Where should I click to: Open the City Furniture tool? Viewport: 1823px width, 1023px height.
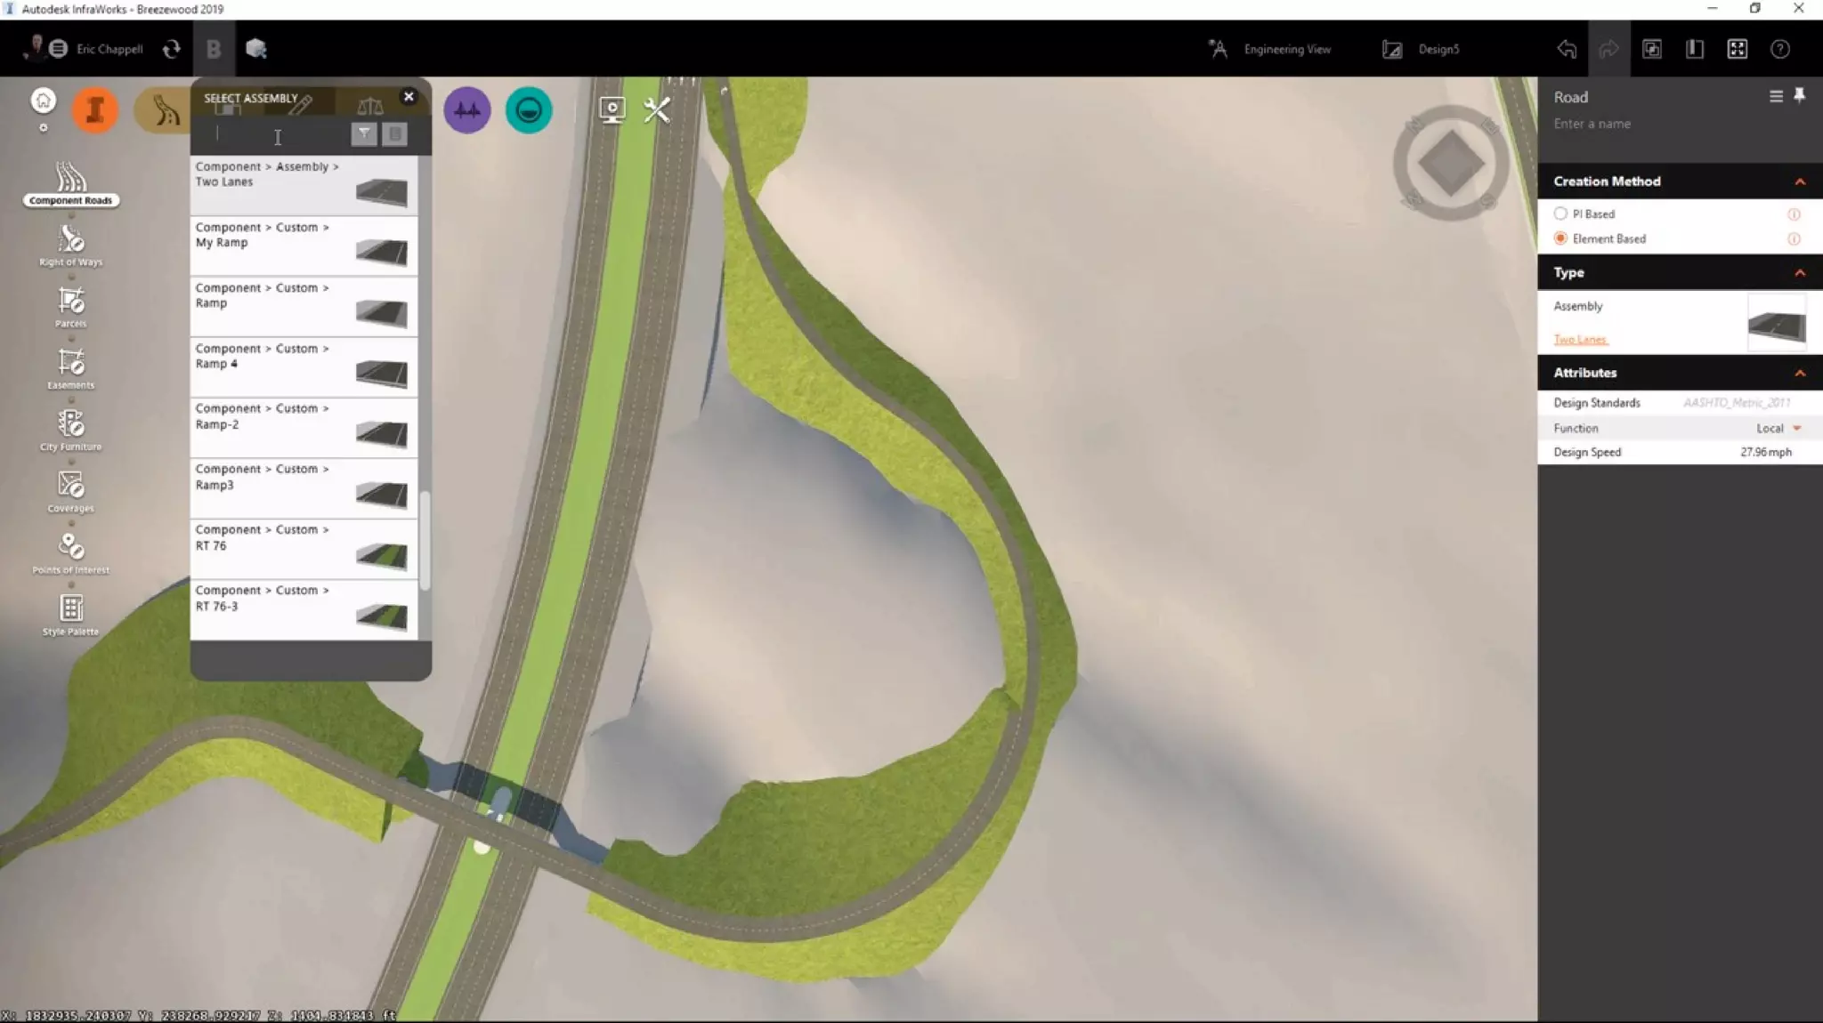pyautogui.click(x=70, y=427)
